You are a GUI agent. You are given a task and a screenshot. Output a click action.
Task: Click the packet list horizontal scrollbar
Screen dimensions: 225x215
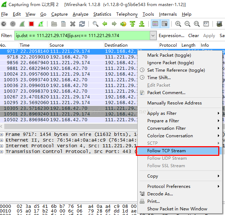point(71,127)
